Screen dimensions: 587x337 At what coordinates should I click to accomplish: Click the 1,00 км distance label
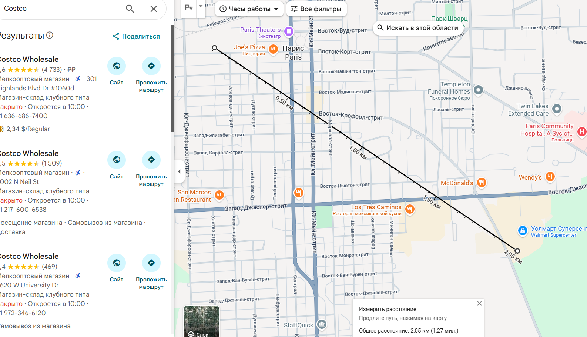358,153
